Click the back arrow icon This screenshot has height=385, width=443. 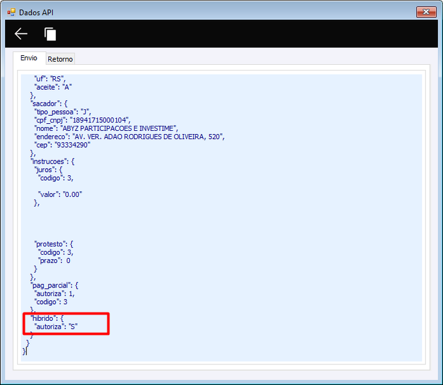point(21,34)
